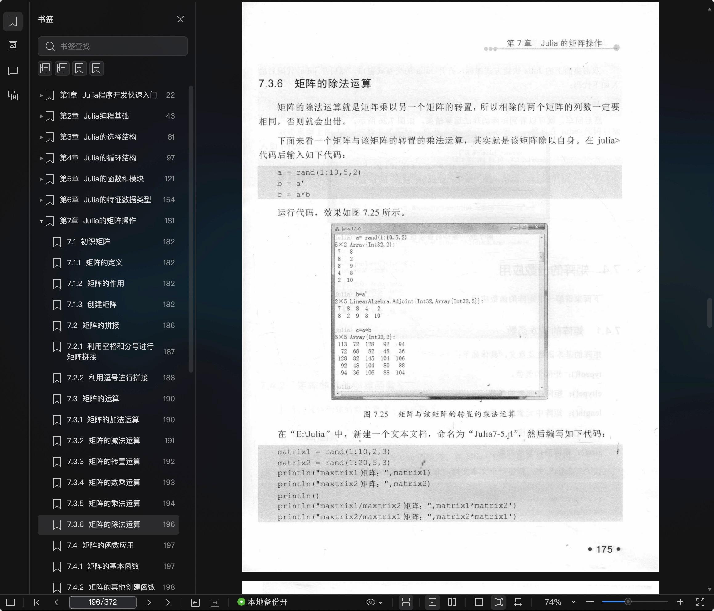Screen dimensions: 714x611
Task: Go to the next page
Action: point(149,602)
